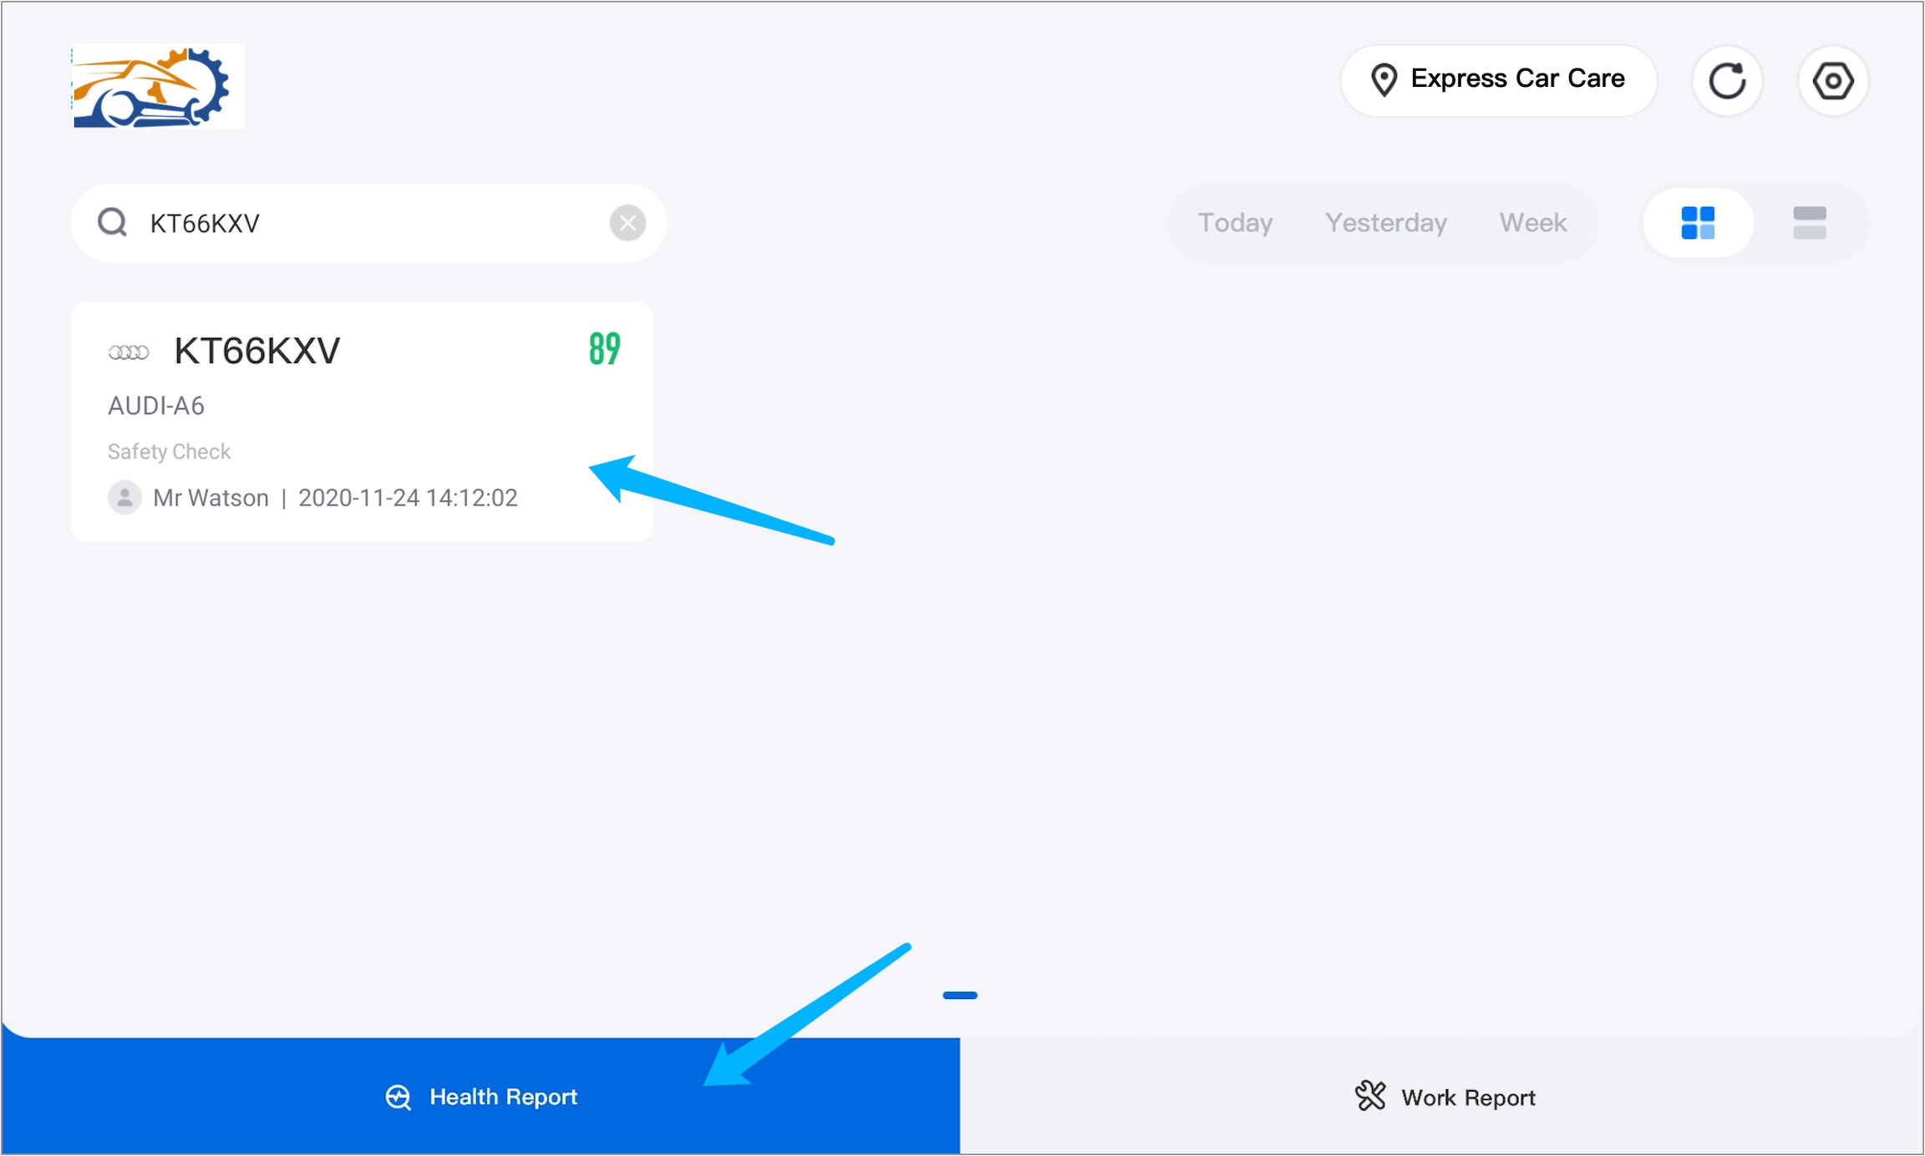Click the blue bottom drawer handle
Screen dimensions: 1925x1156
click(959, 996)
